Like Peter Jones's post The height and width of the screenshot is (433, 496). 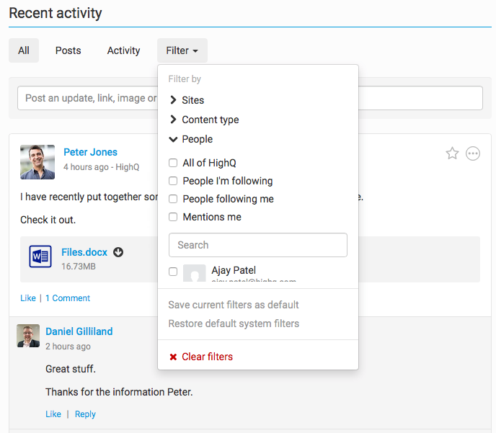27,298
